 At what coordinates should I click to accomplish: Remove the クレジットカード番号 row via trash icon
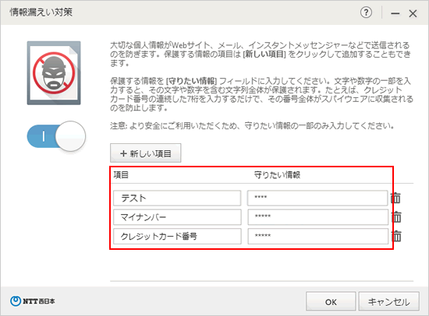396,236
